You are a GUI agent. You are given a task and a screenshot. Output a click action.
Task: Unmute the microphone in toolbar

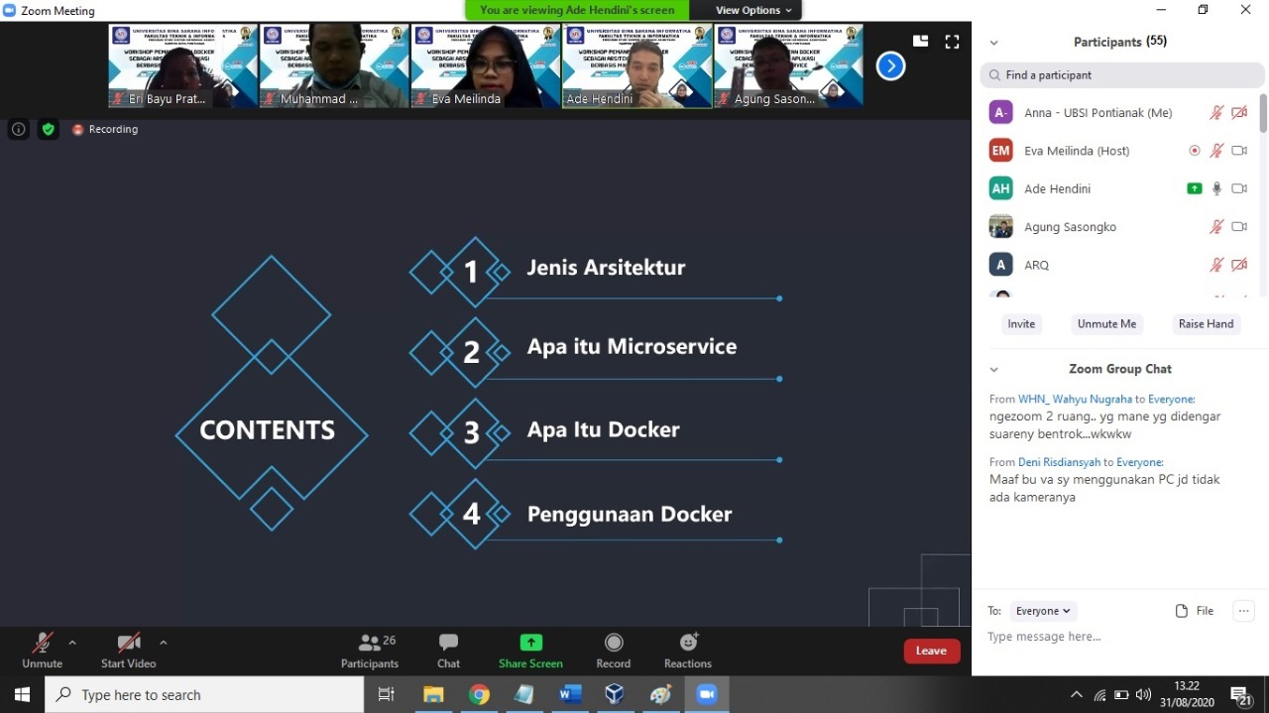coord(42,644)
